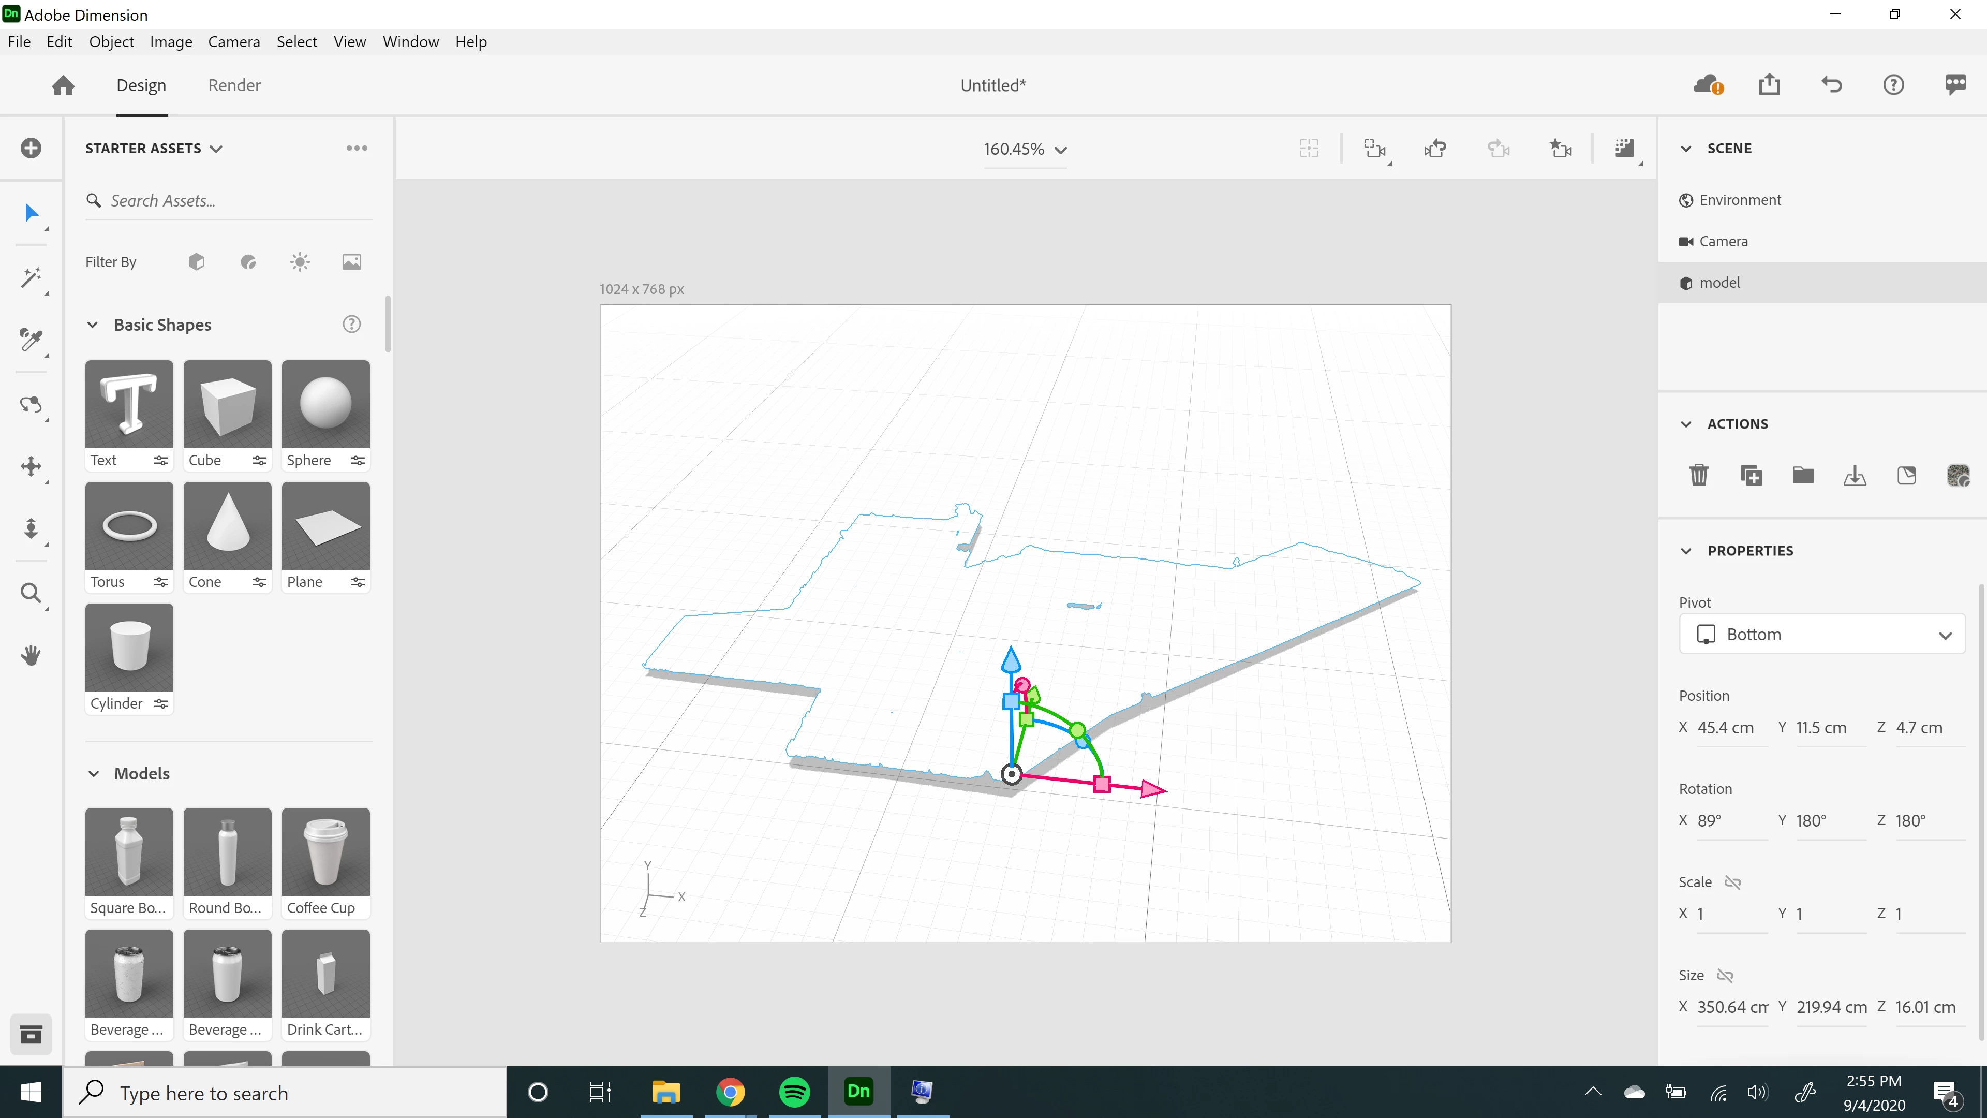Image resolution: width=1987 pixels, height=1118 pixels.
Task: Select the Sampler eyedropper tool
Action: tap(31, 340)
